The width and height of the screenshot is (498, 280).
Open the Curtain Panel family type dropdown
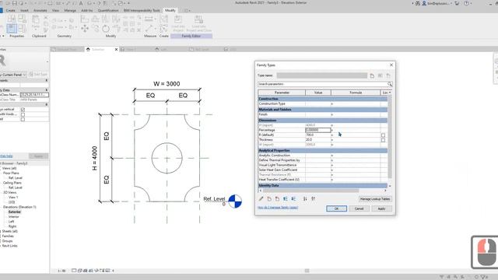24,75
